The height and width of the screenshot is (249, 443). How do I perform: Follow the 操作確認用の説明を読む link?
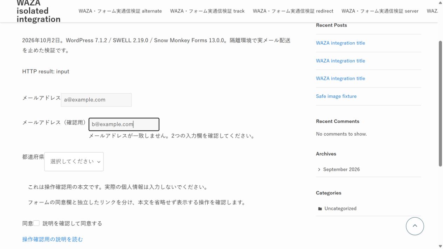(x=53, y=239)
